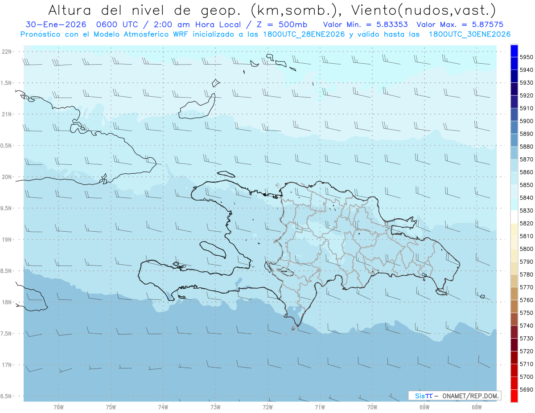Screen dimensions: 535x413
Task: Click the bright red swatch at color bar bottom
Action: (x=514, y=396)
